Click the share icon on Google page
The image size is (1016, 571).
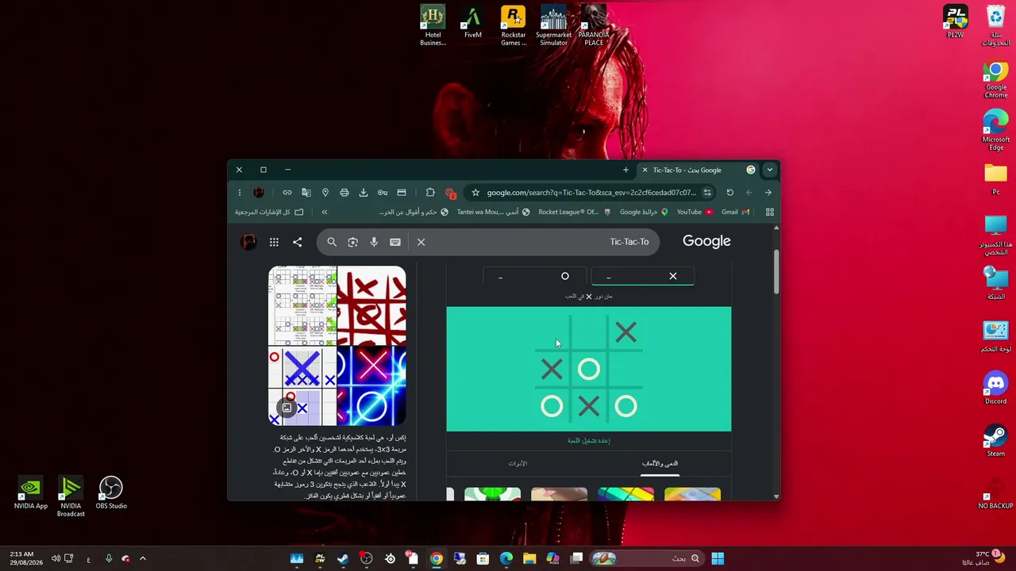coord(297,243)
